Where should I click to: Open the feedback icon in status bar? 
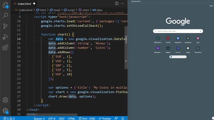[116, 118]
